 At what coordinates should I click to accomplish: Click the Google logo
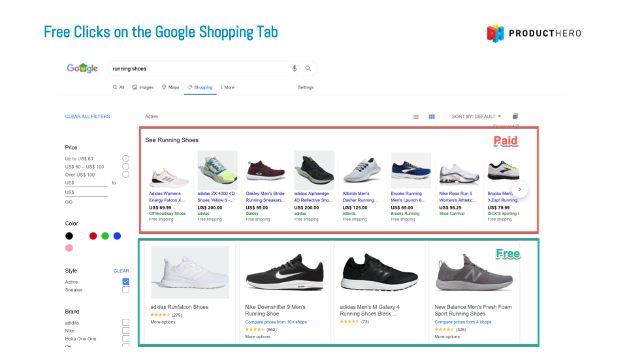tap(82, 68)
